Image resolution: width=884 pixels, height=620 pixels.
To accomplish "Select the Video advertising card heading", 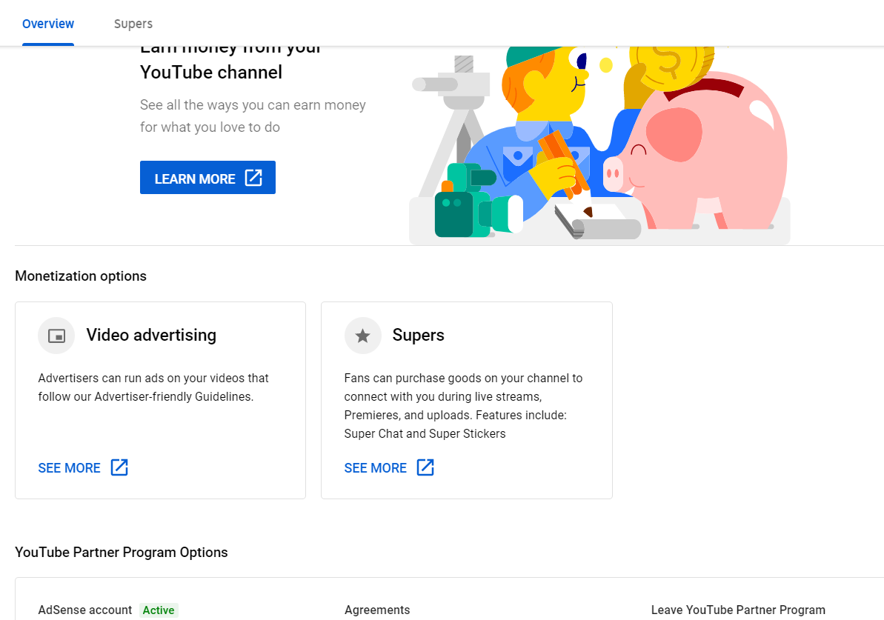I will coord(151,336).
